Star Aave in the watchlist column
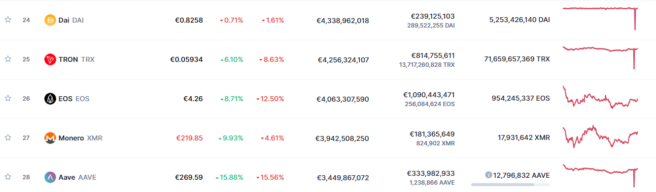 [8, 177]
